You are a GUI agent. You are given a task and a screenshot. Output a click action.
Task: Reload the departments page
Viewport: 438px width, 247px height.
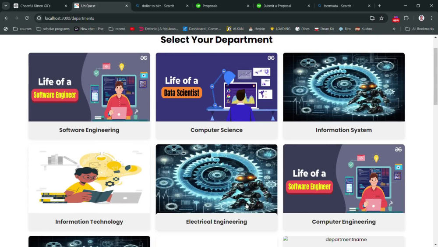tap(27, 18)
